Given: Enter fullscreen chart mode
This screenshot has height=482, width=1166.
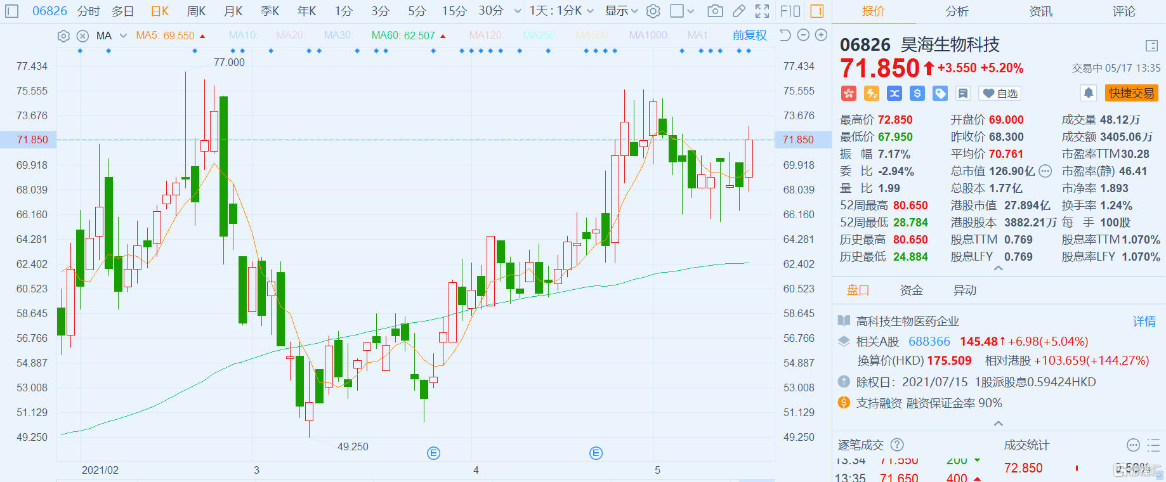Looking at the screenshot, I should tap(763, 11).
